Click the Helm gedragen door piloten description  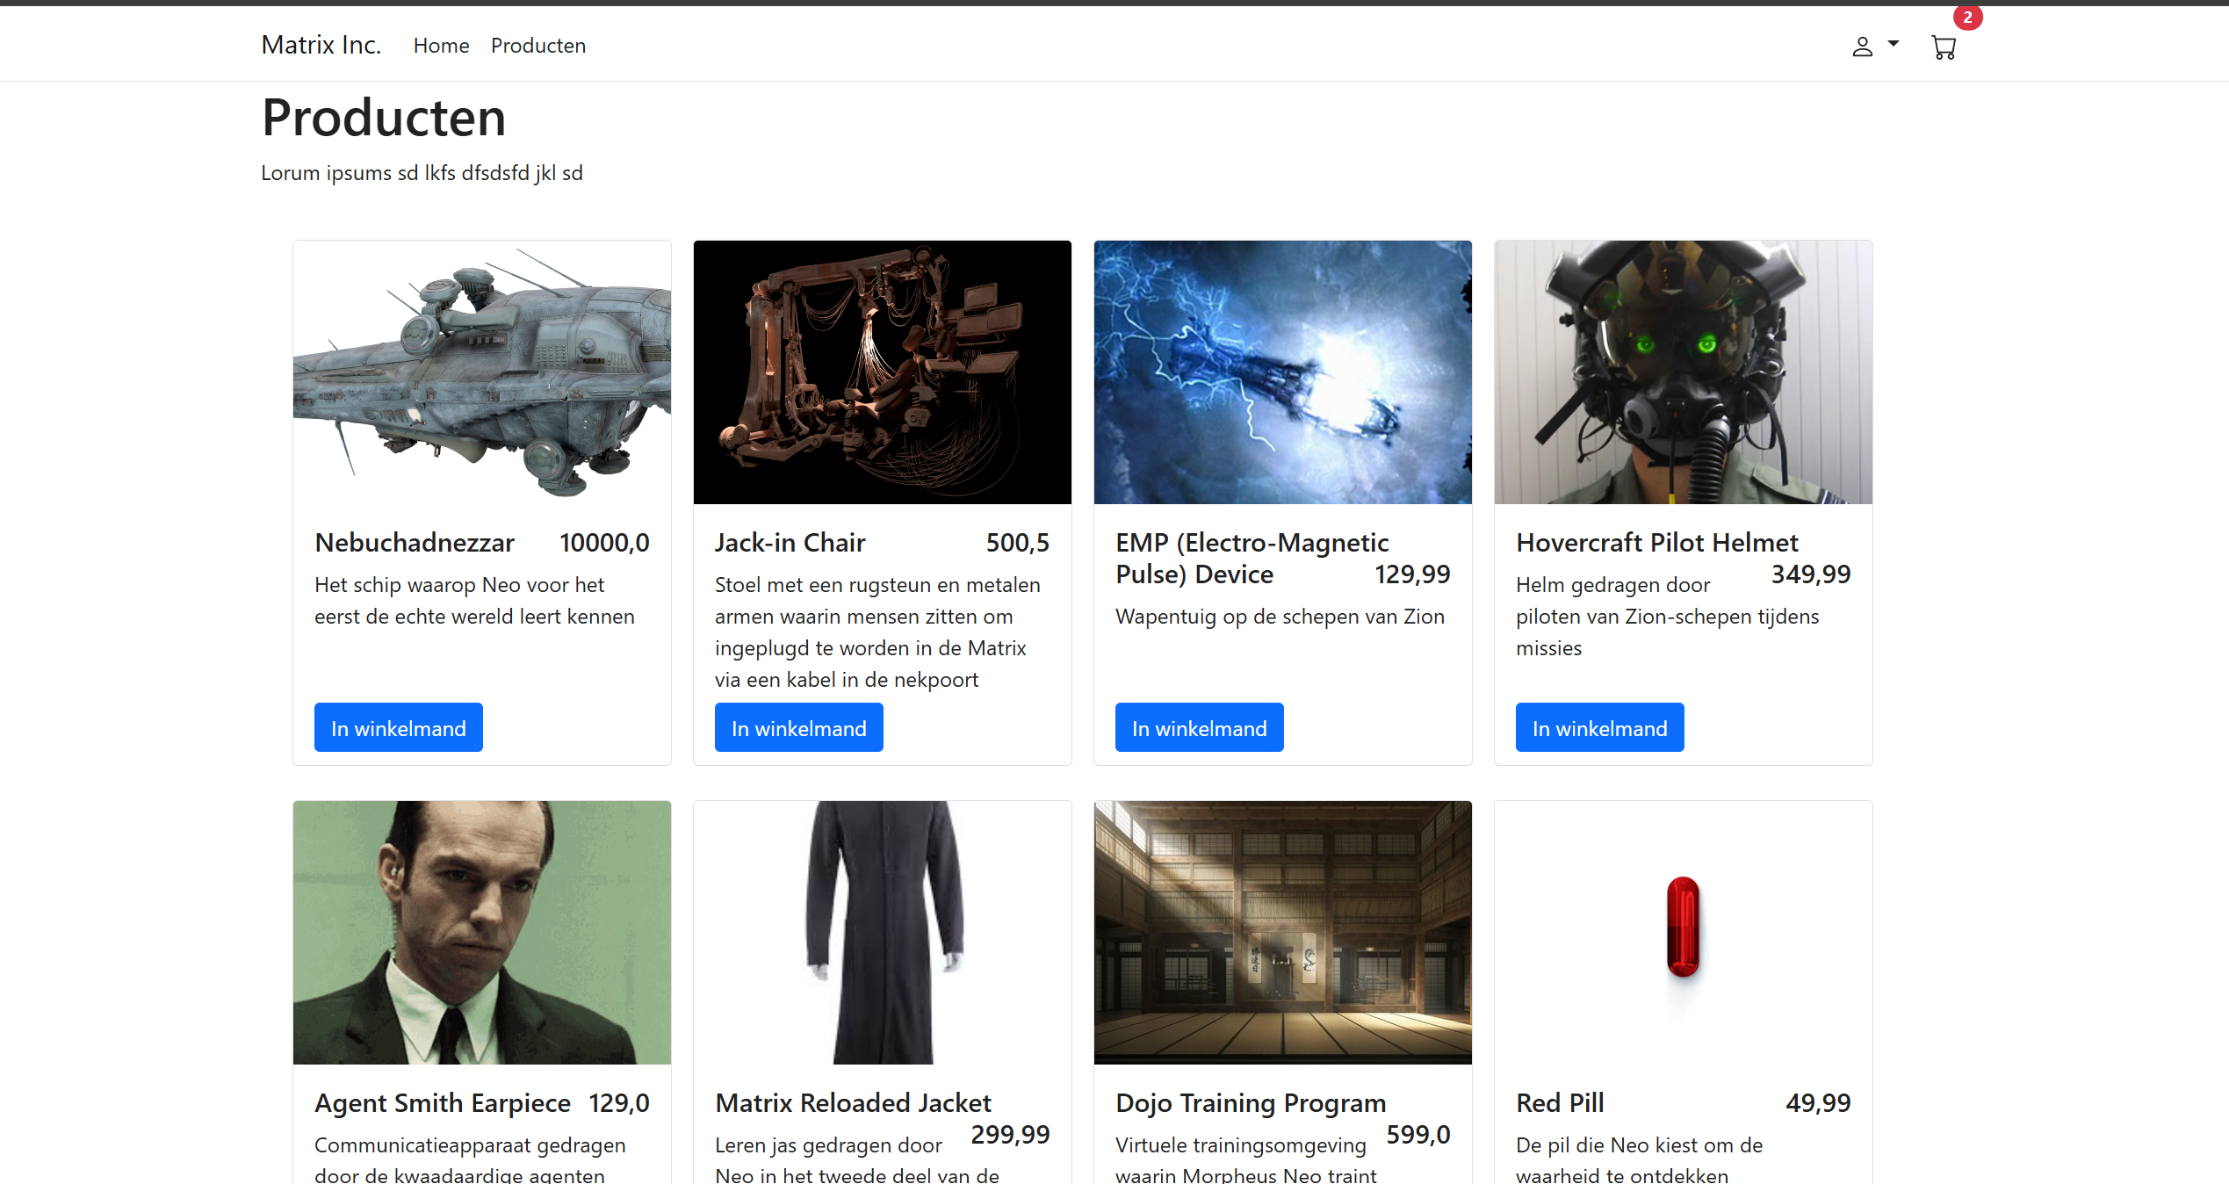1667,617
